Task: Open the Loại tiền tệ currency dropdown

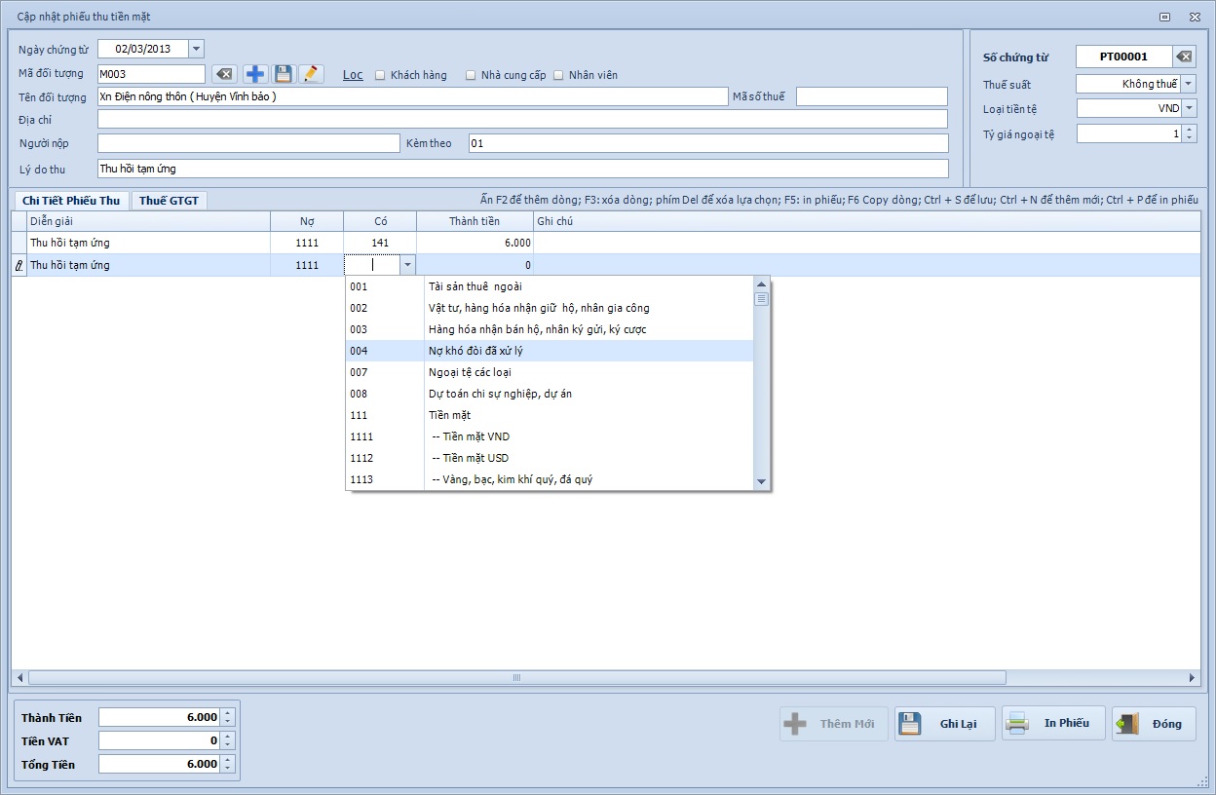Action: tap(1189, 108)
